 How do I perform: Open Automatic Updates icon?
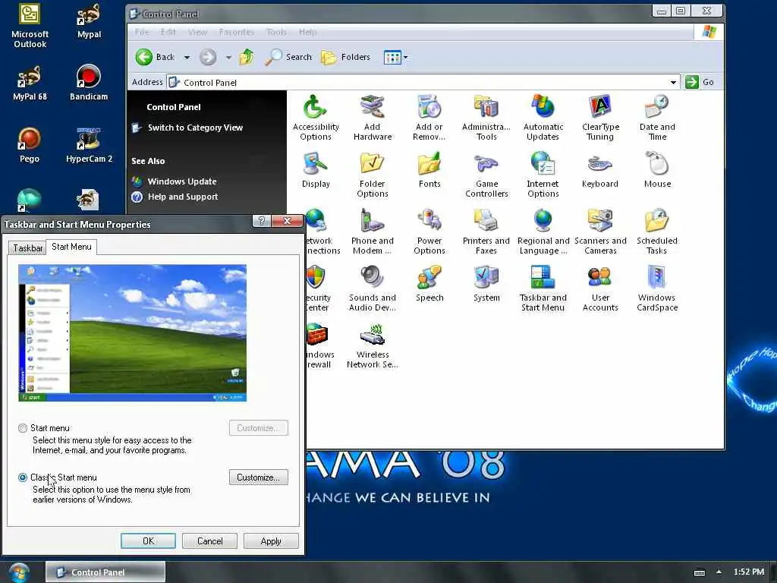(543, 118)
